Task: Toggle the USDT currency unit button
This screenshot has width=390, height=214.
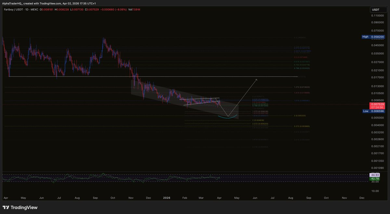Action: tap(378, 9)
